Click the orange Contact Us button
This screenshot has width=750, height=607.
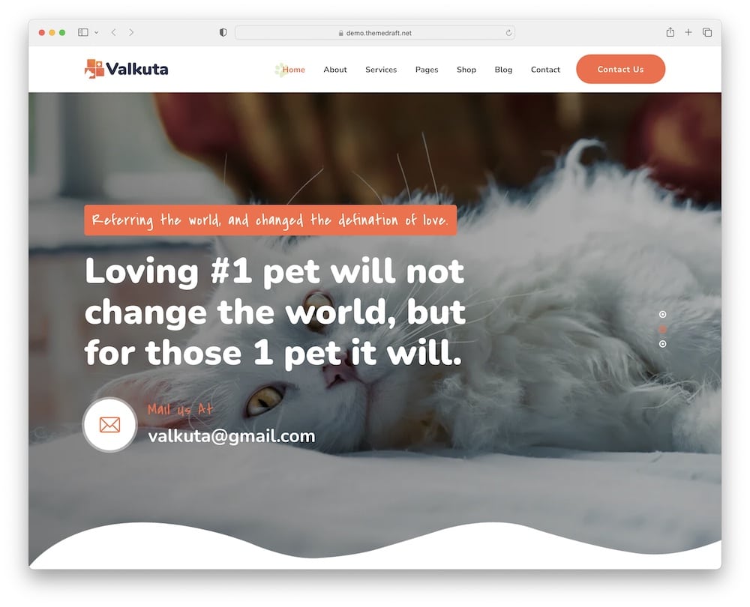(620, 69)
